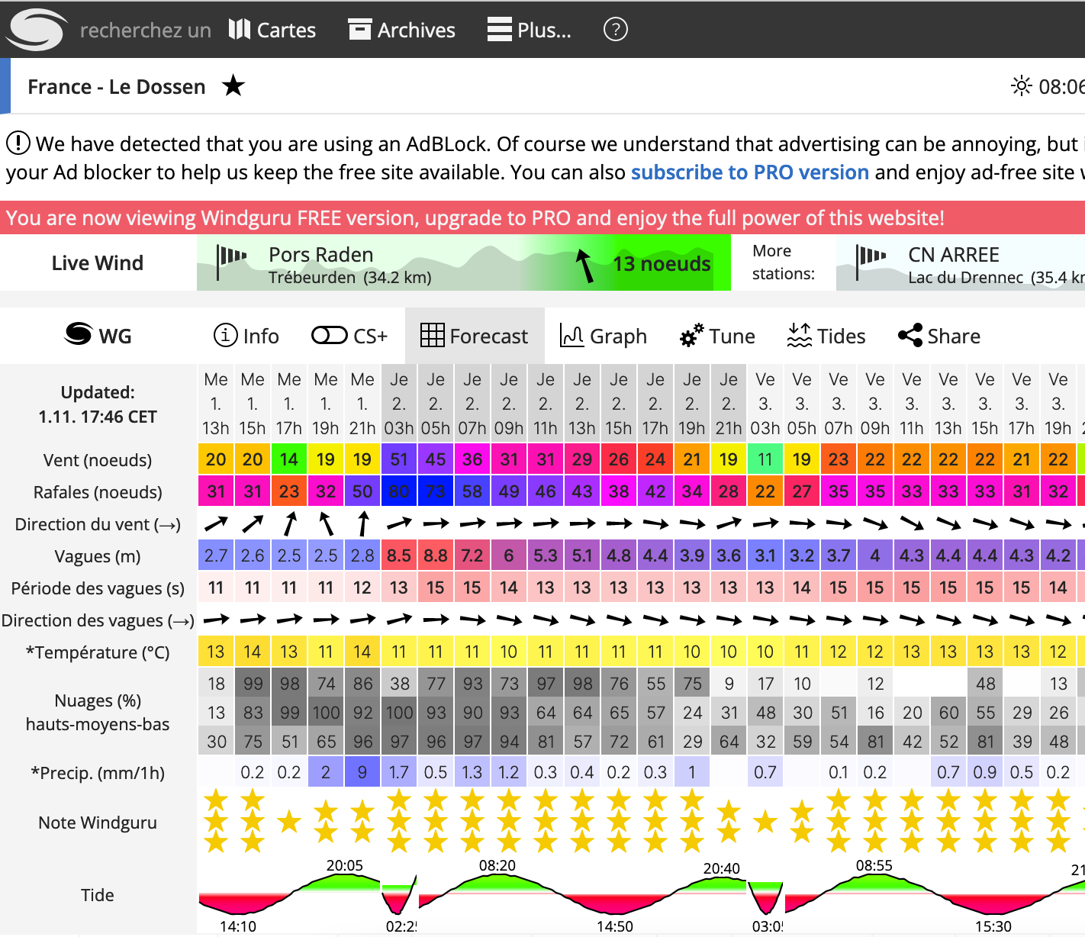Viewport: 1085px width, 937px height.
Task: Click the sunrise sun icon
Action: (1022, 86)
